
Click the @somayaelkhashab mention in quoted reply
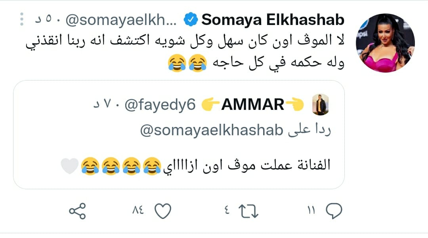[211, 131]
